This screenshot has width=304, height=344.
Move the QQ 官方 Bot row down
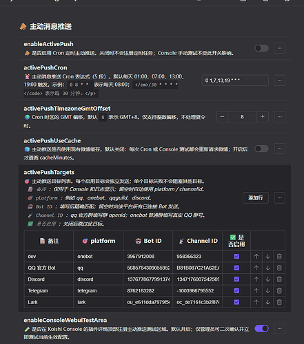267,268
